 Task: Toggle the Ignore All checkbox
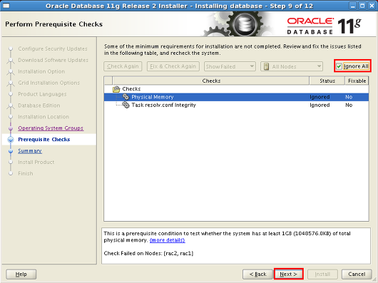tap(339, 66)
